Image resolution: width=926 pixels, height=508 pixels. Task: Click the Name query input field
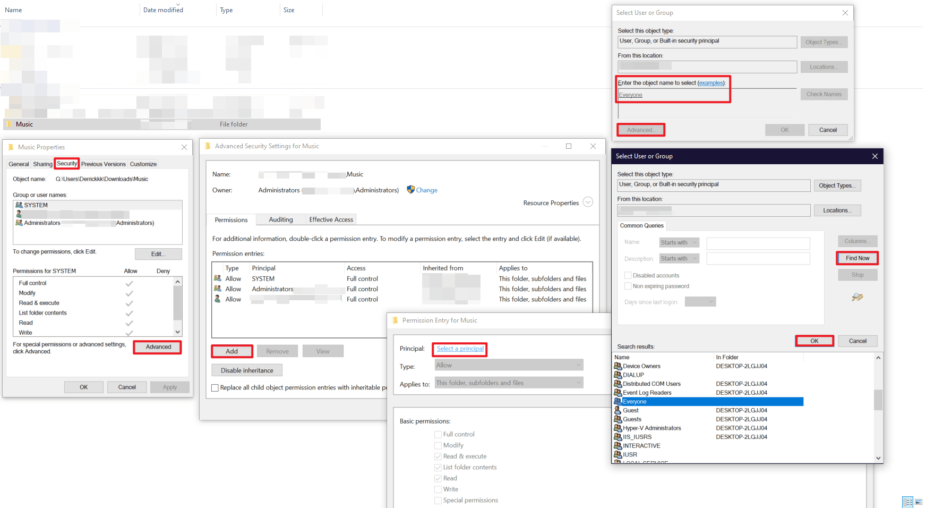[x=758, y=243]
